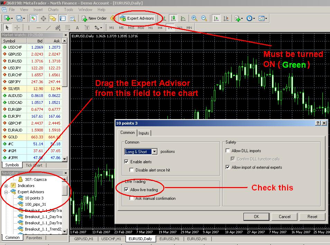The image size is (330, 245).
Task: Toggle Allow live trading checkbox
Action: pos(126,189)
